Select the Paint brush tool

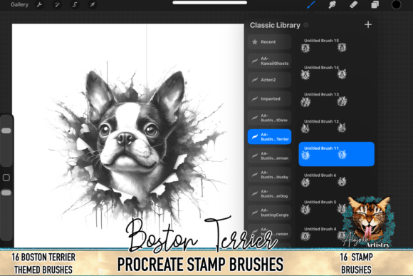[311, 4]
